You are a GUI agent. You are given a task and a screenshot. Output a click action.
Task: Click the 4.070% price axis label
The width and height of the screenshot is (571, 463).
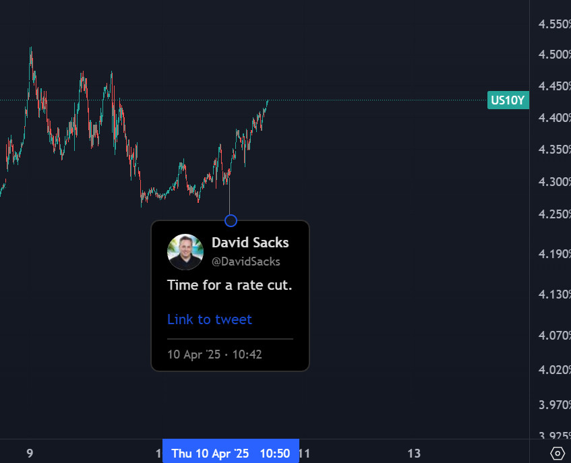coord(555,335)
